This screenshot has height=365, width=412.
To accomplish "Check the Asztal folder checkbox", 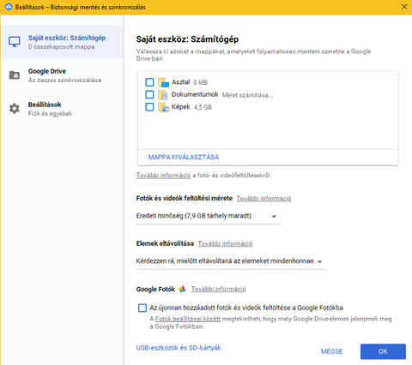I will tap(149, 82).
